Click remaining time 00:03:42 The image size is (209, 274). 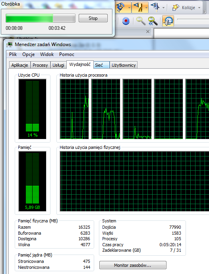57,28
